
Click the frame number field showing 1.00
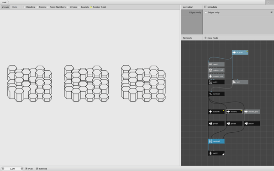12,169
